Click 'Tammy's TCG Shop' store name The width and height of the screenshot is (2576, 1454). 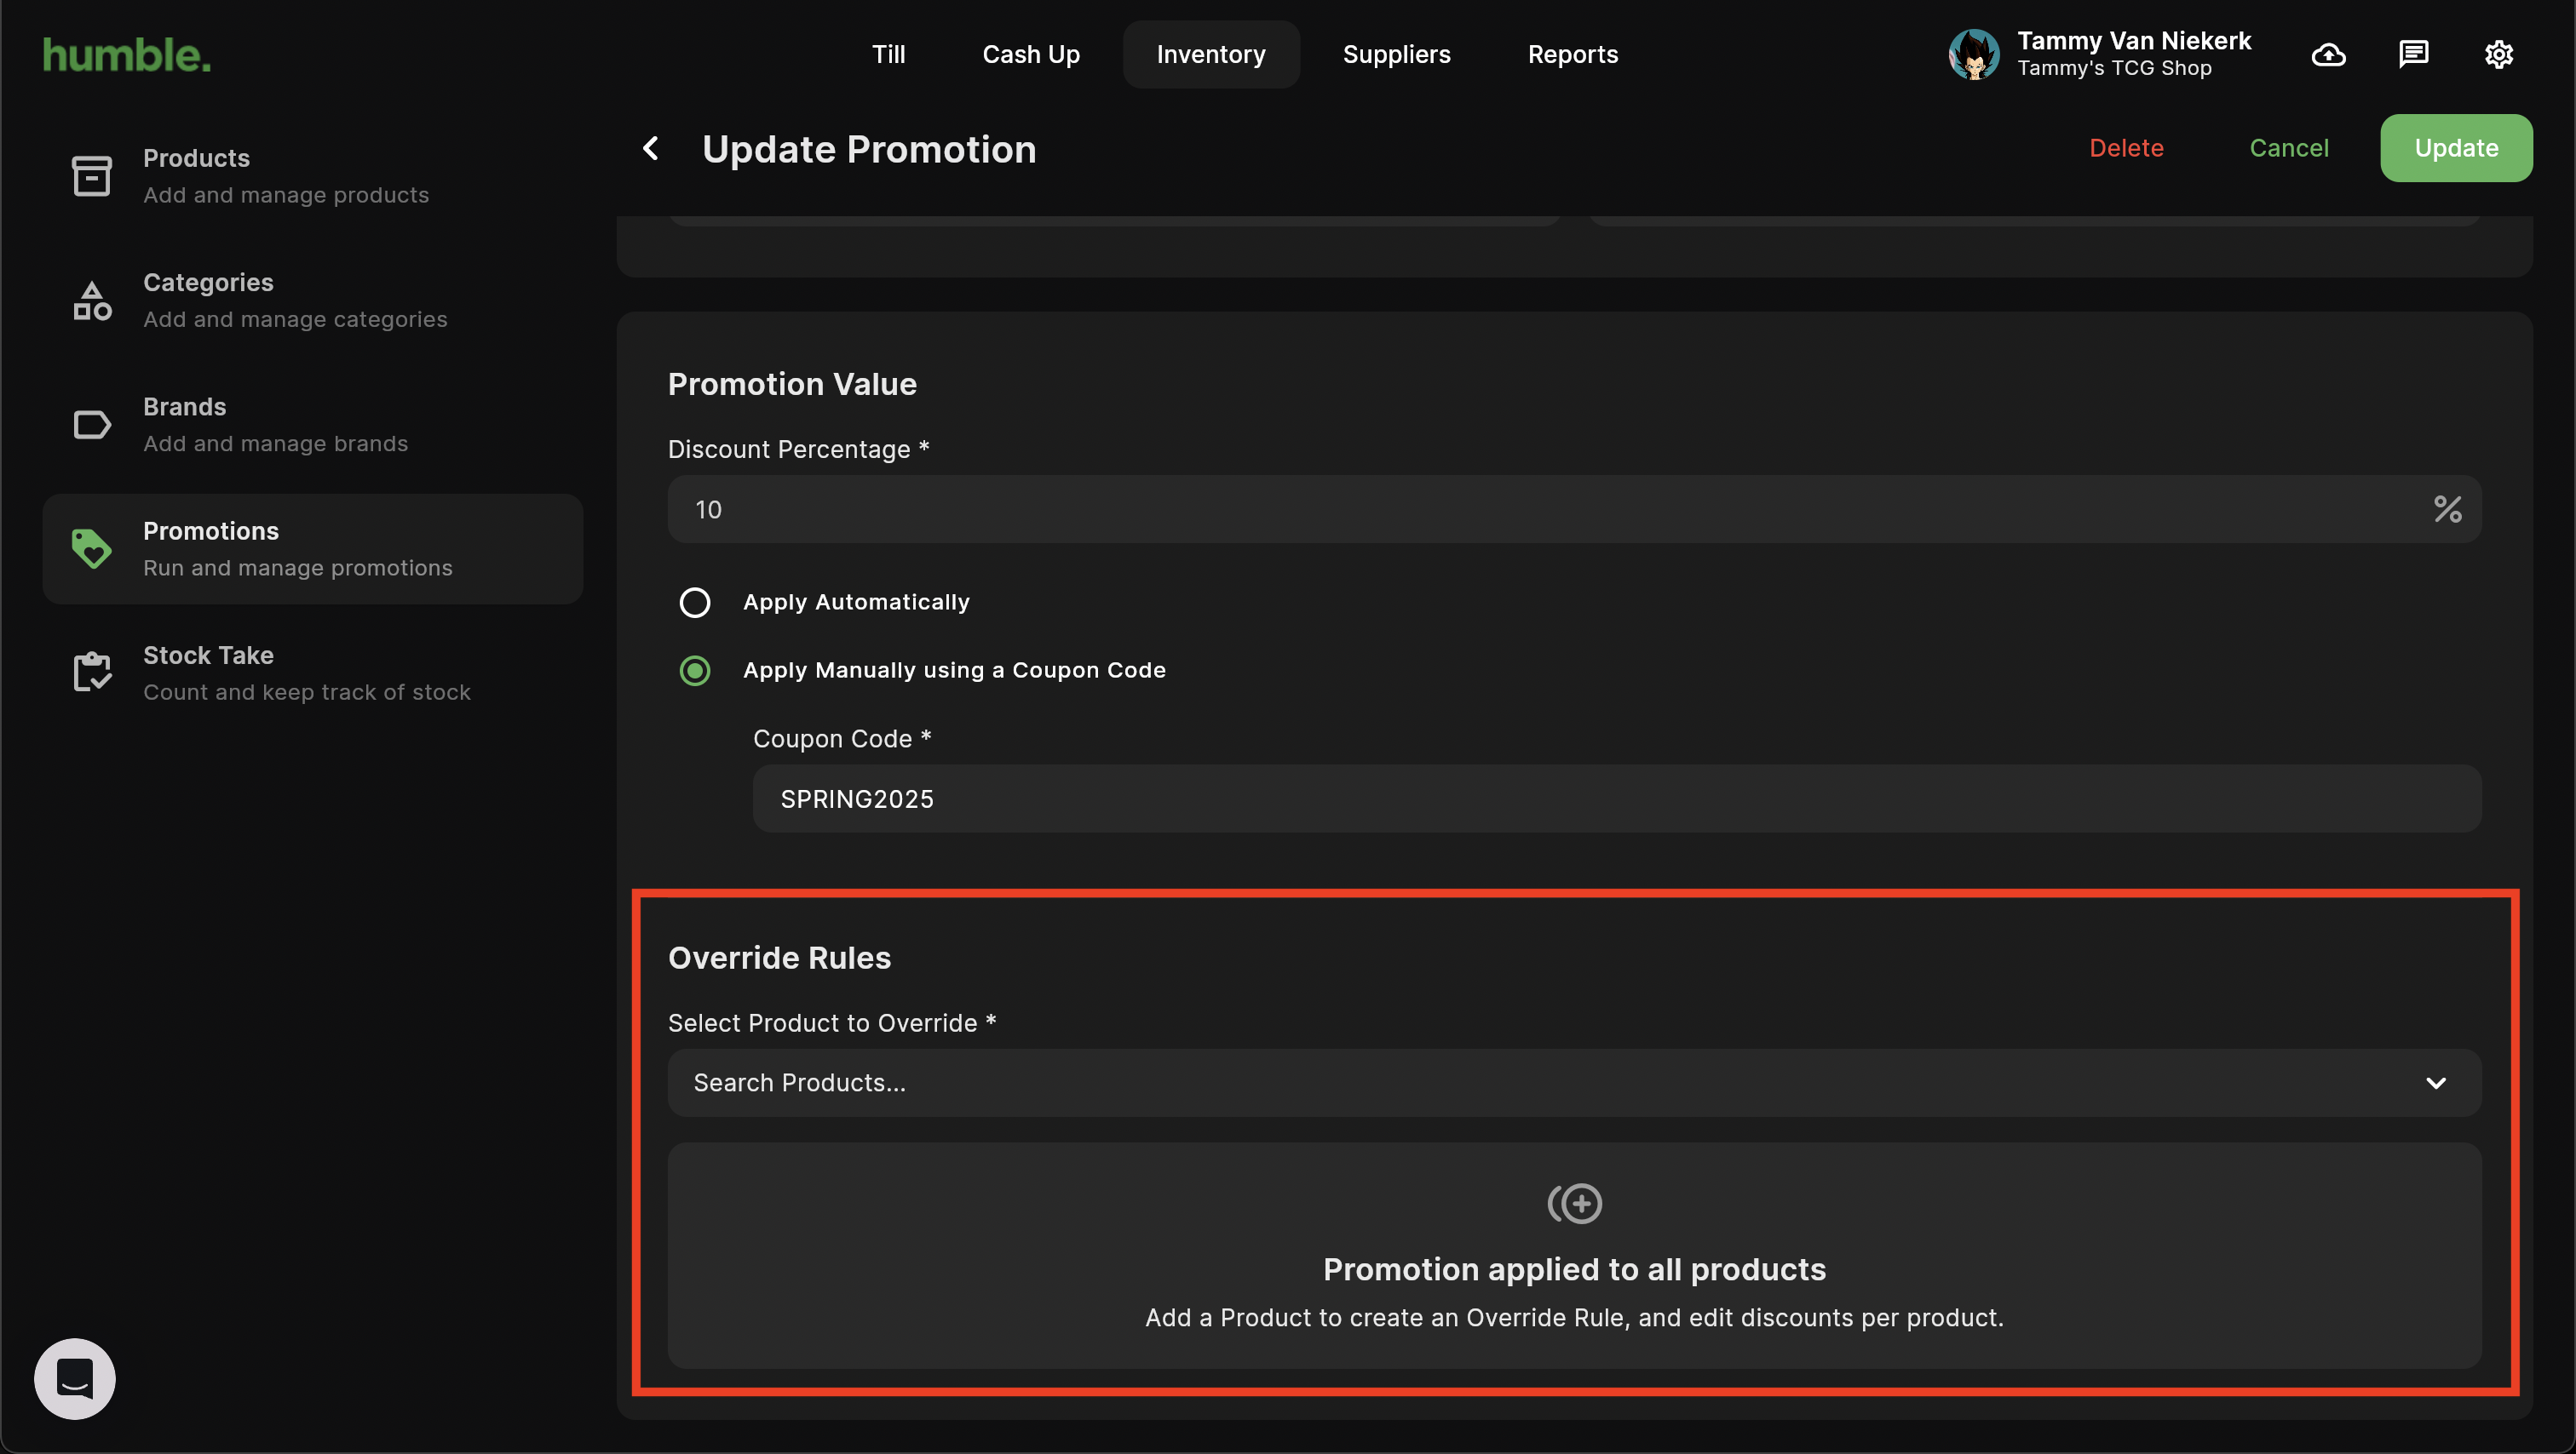pyautogui.click(x=2114, y=68)
